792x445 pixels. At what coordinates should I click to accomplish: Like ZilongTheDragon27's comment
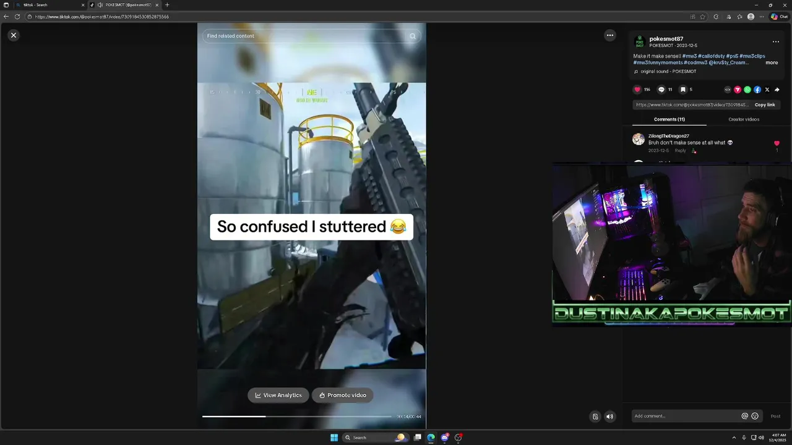(x=777, y=143)
